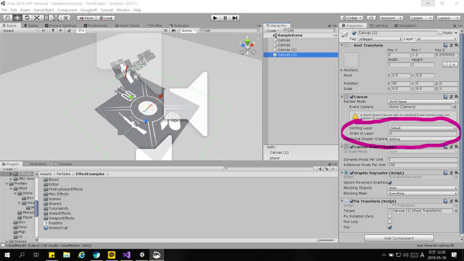464x261 pixels.
Task: Toggle Canvas (2) object active checkbox
Action: pyautogui.click(x=354, y=33)
